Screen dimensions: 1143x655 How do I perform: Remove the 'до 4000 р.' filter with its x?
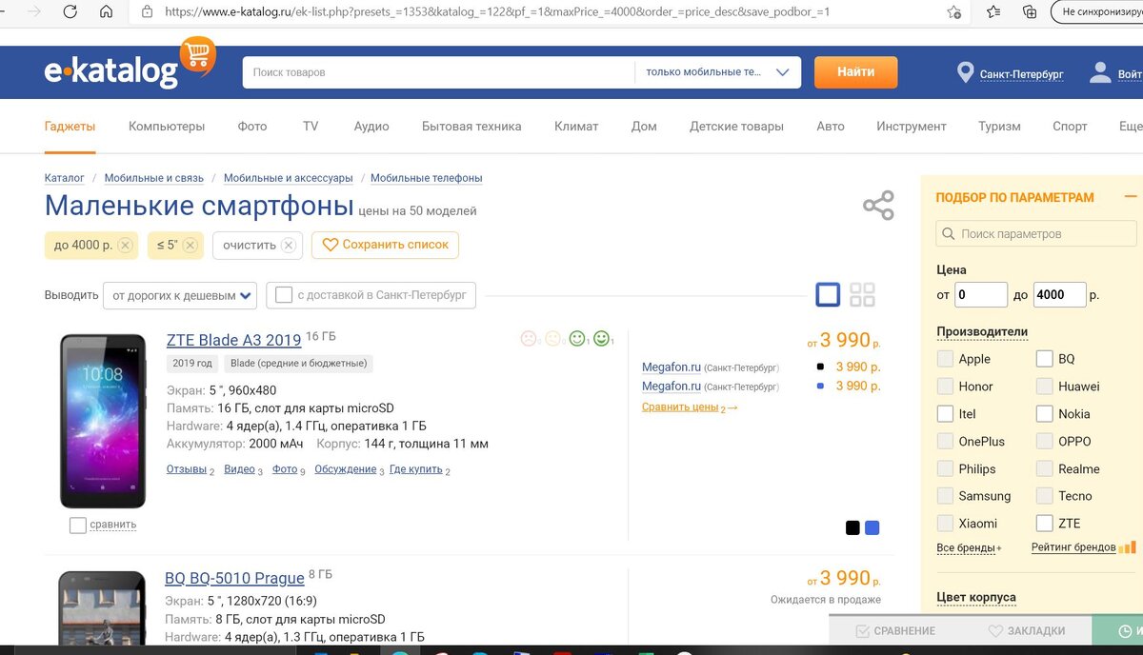(x=125, y=246)
